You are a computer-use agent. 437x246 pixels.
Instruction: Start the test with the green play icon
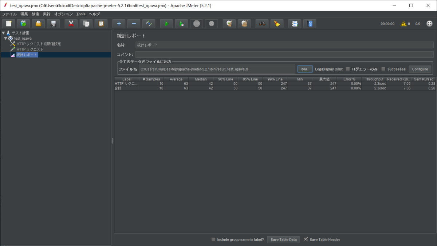167,24
